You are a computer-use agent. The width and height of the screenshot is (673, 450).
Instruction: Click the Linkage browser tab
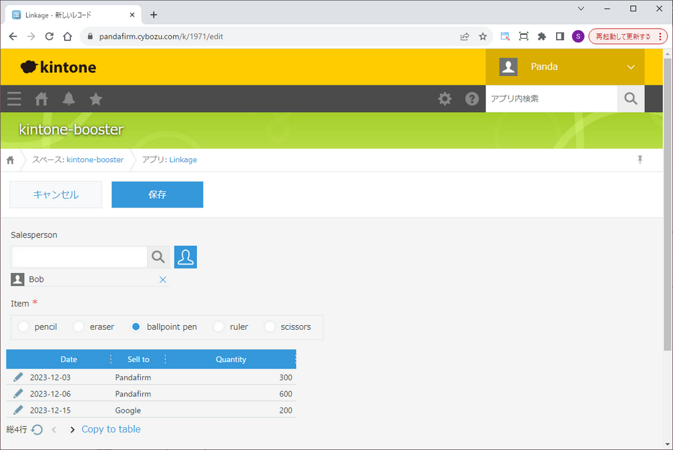pos(73,15)
